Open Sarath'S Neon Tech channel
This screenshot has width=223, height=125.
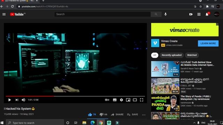click(190, 69)
